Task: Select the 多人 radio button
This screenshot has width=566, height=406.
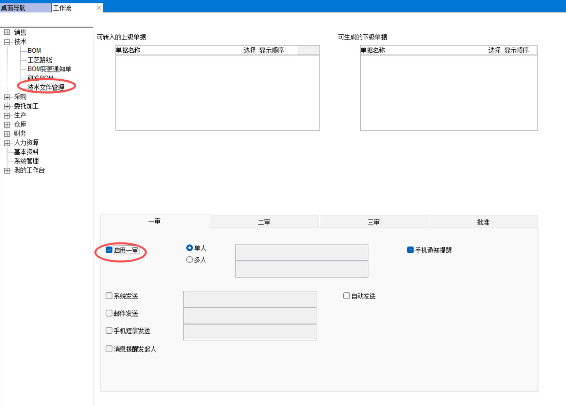Action: [190, 260]
